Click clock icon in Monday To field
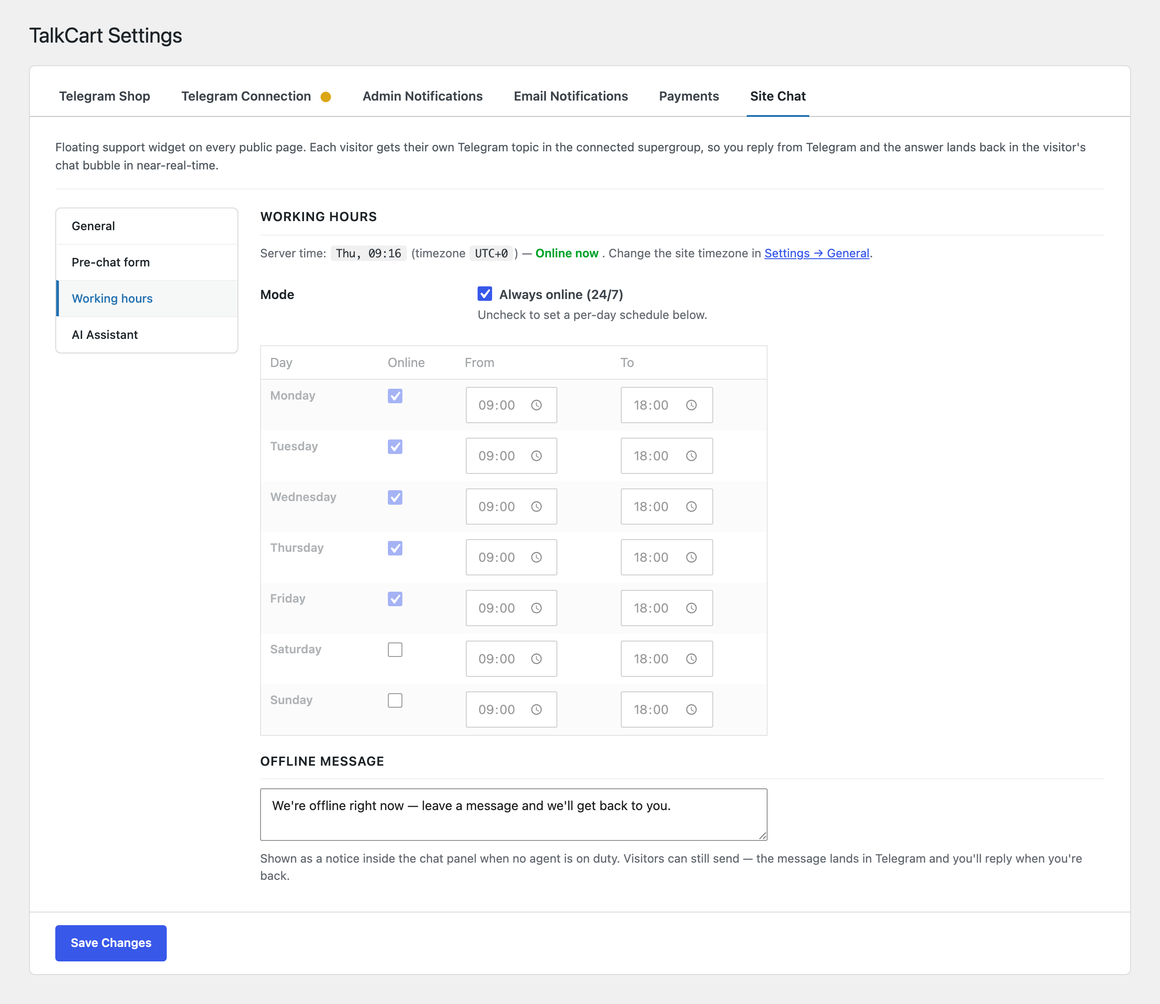1160x1004 pixels. point(691,405)
